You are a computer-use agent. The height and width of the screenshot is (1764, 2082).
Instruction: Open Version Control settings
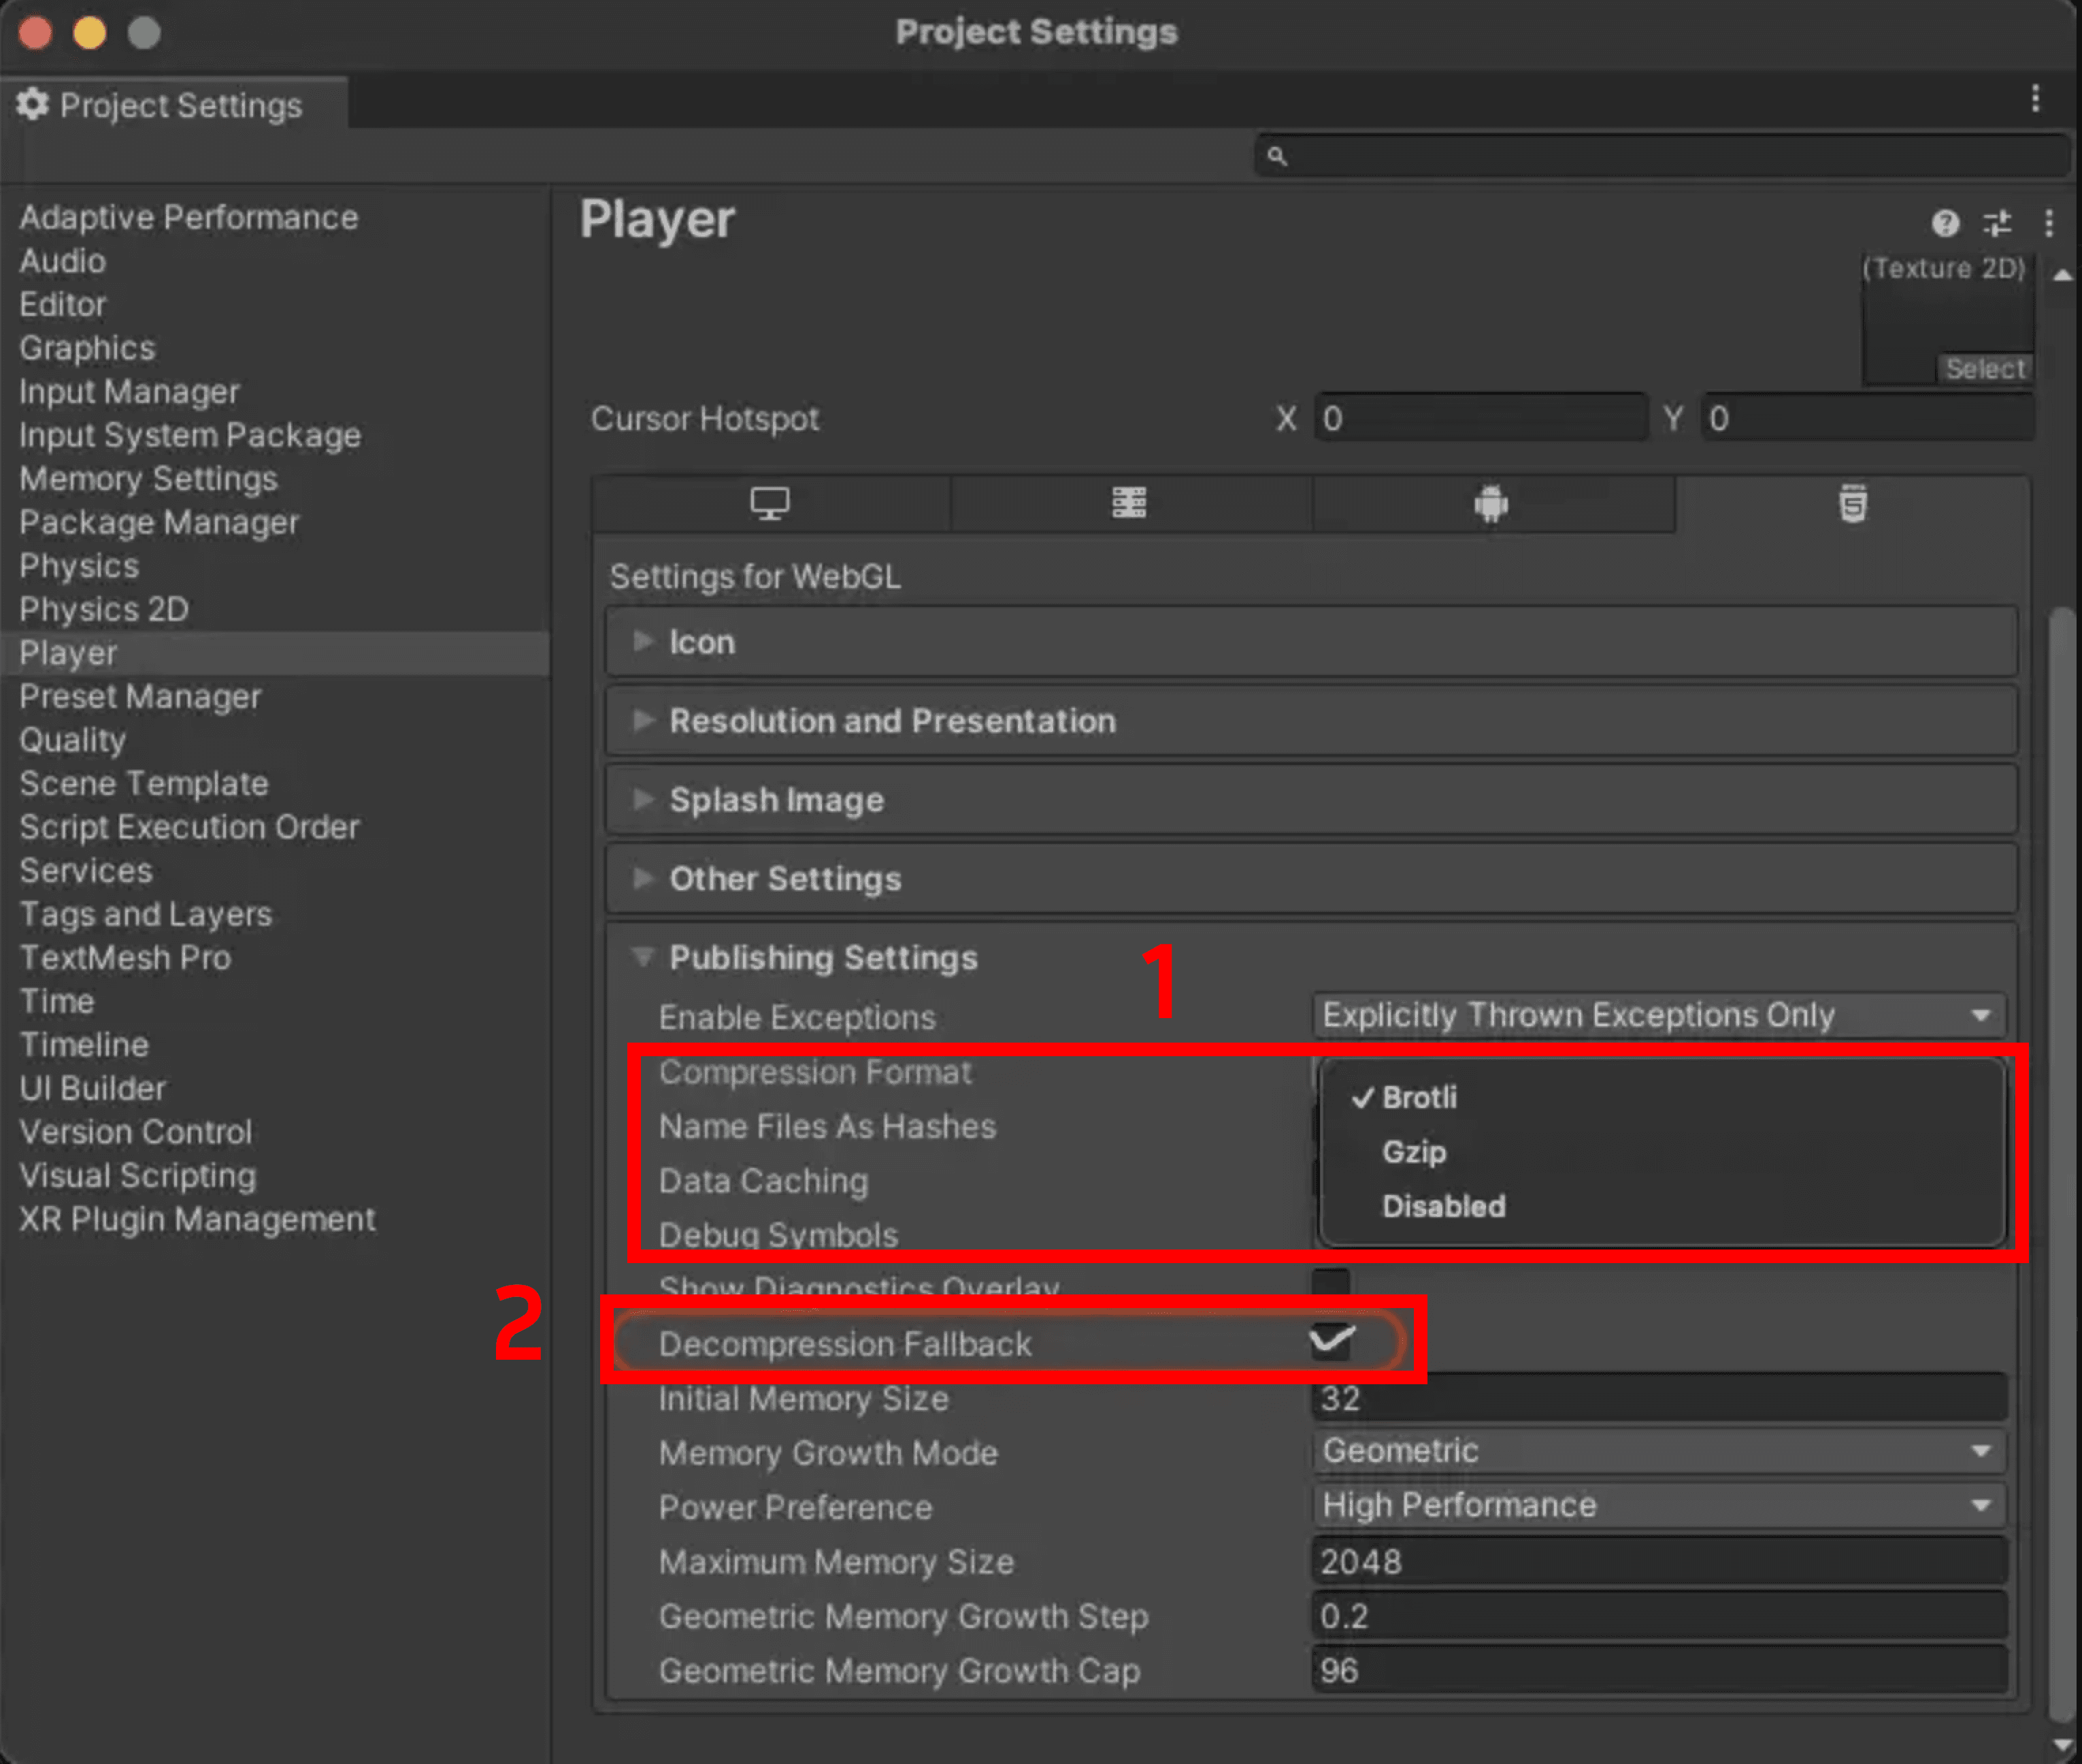click(x=135, y=1131)
